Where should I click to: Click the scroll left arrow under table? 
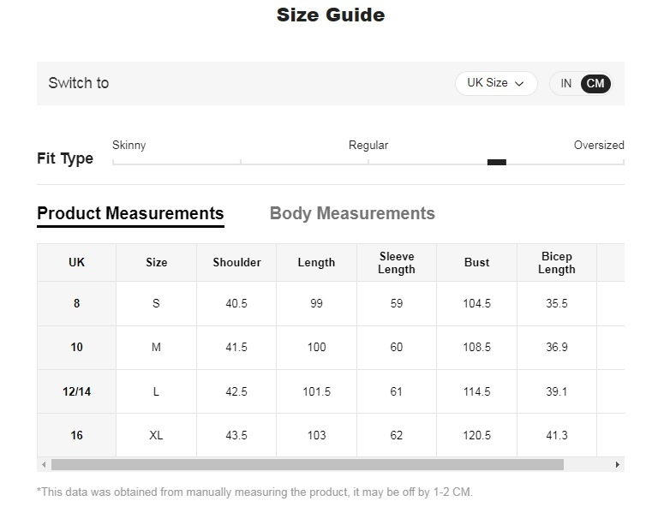[42, 464]
